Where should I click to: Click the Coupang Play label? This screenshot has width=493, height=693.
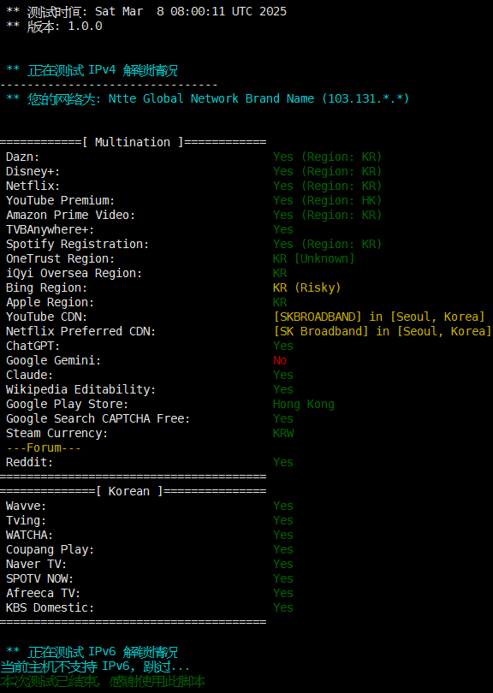(x=50, y=550)
